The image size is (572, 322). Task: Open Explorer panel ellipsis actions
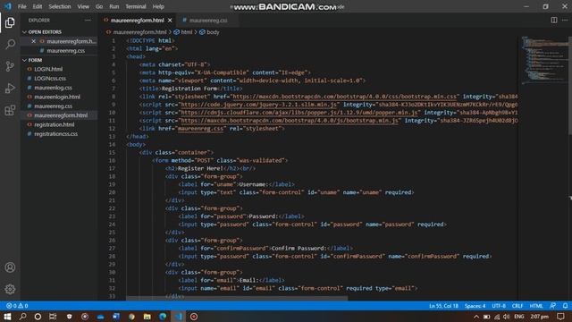click(x=88, y=20)
